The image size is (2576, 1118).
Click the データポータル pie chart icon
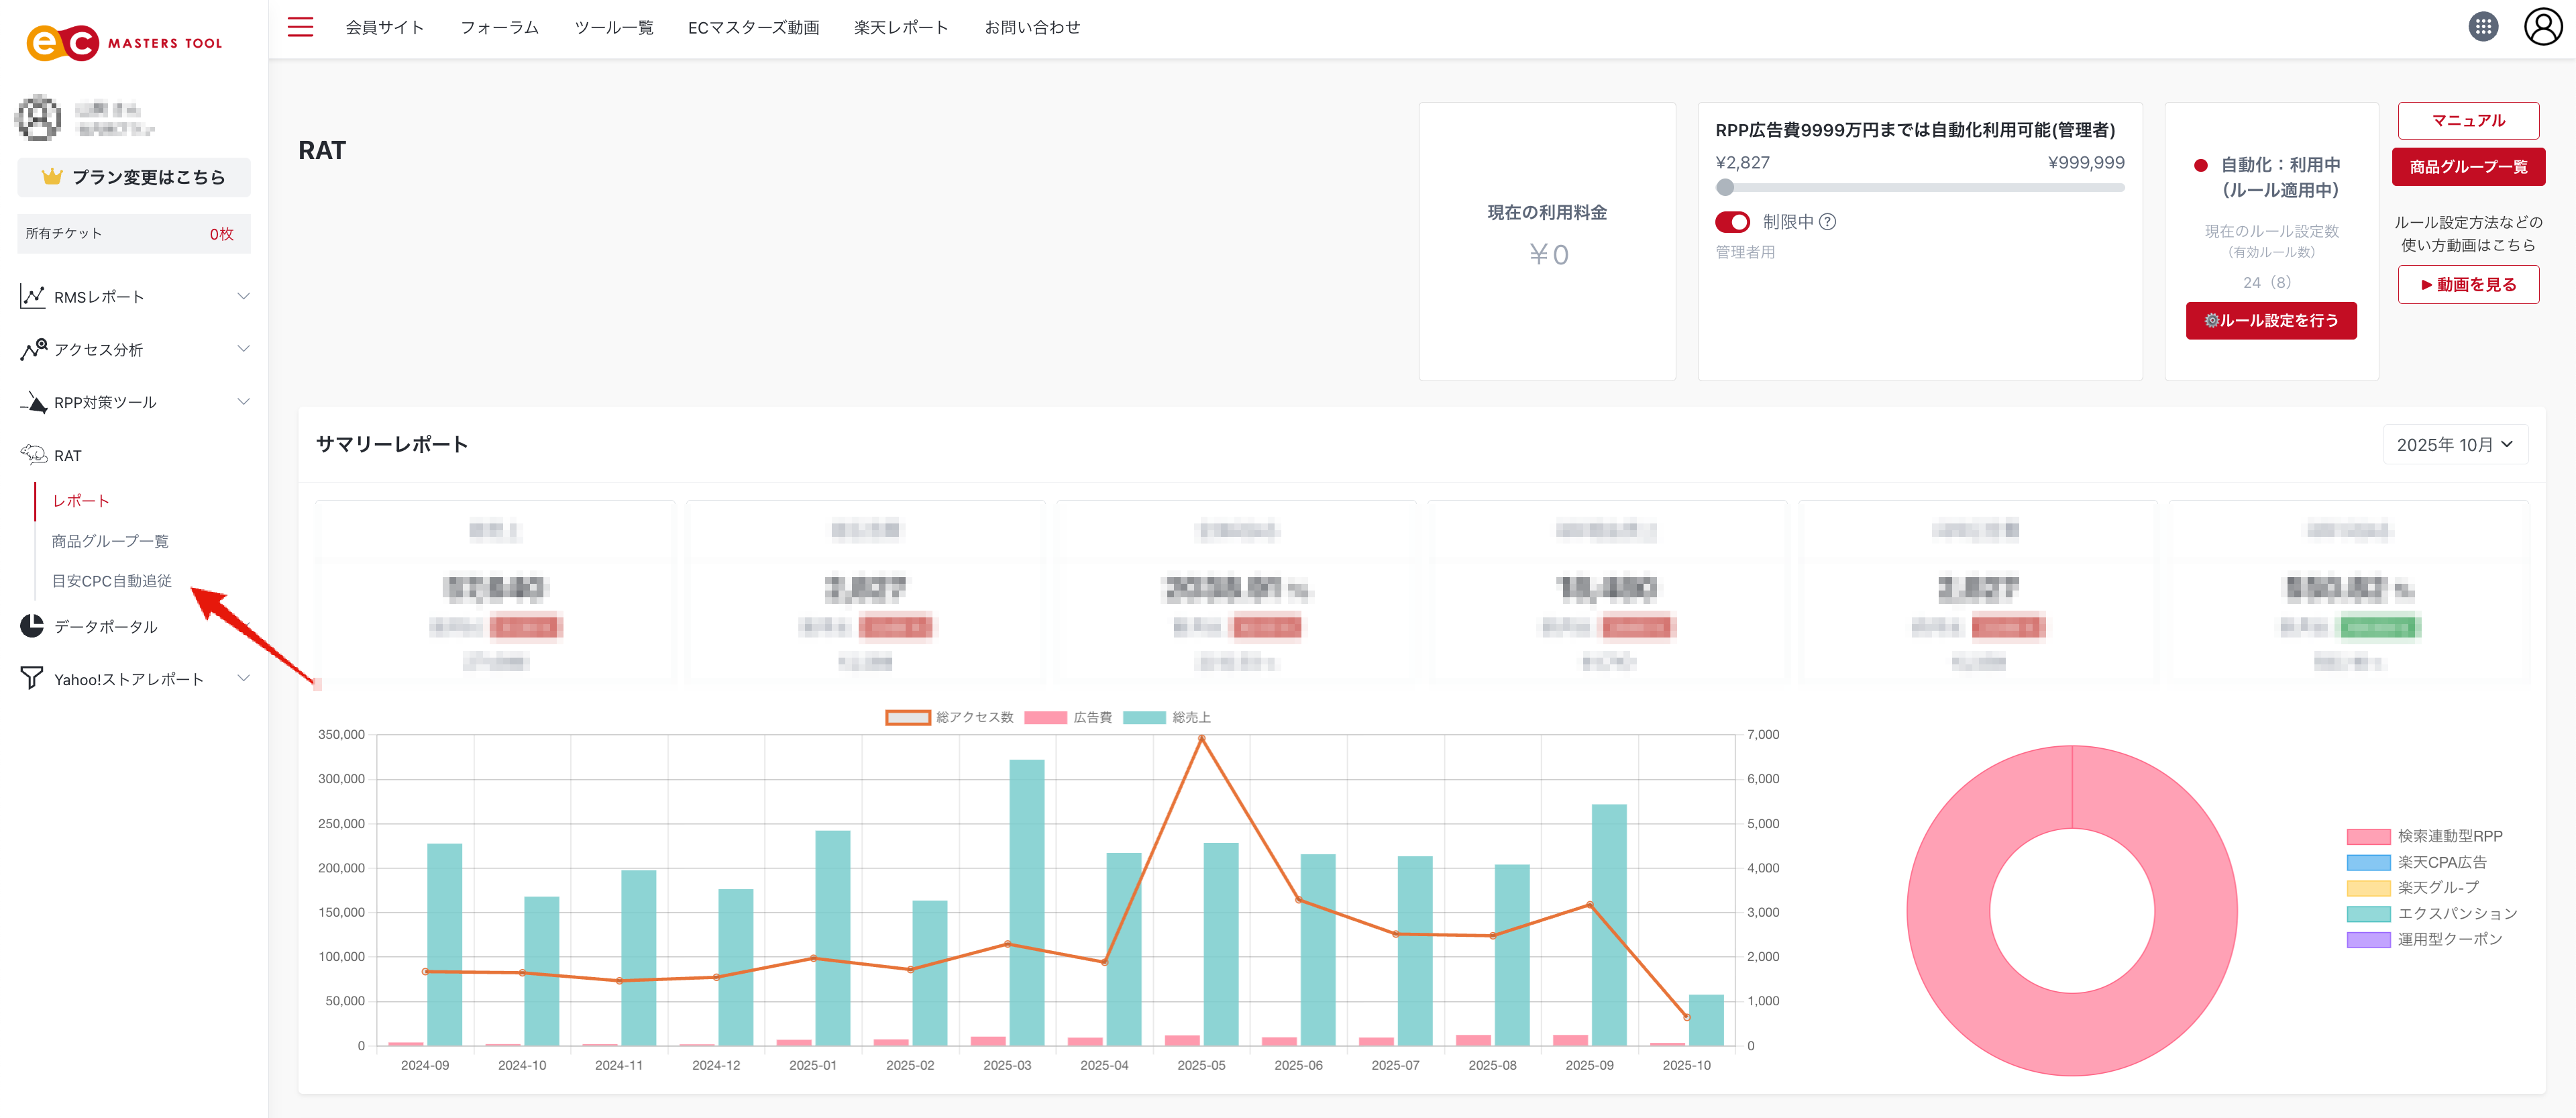click(32, 626)
